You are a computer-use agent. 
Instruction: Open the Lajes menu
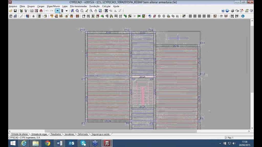(65, 6)
